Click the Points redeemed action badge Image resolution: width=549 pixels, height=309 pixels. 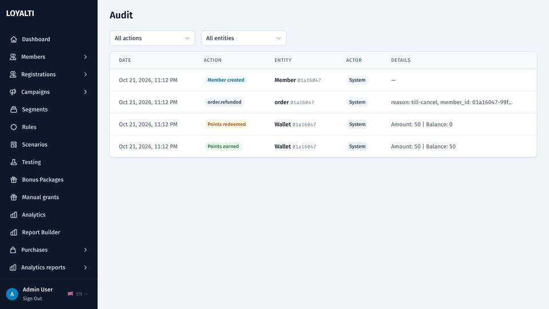[226, 124]
